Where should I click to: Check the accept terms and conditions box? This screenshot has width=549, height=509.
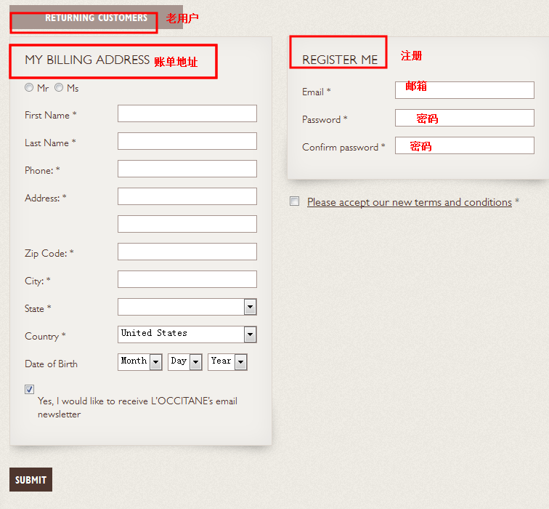pyautogui.click(x=294, y=201)
